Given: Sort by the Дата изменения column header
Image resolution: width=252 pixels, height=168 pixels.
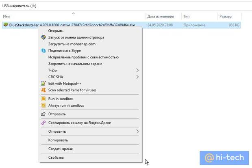Looking at the screenshot, I should click(161, 16).
